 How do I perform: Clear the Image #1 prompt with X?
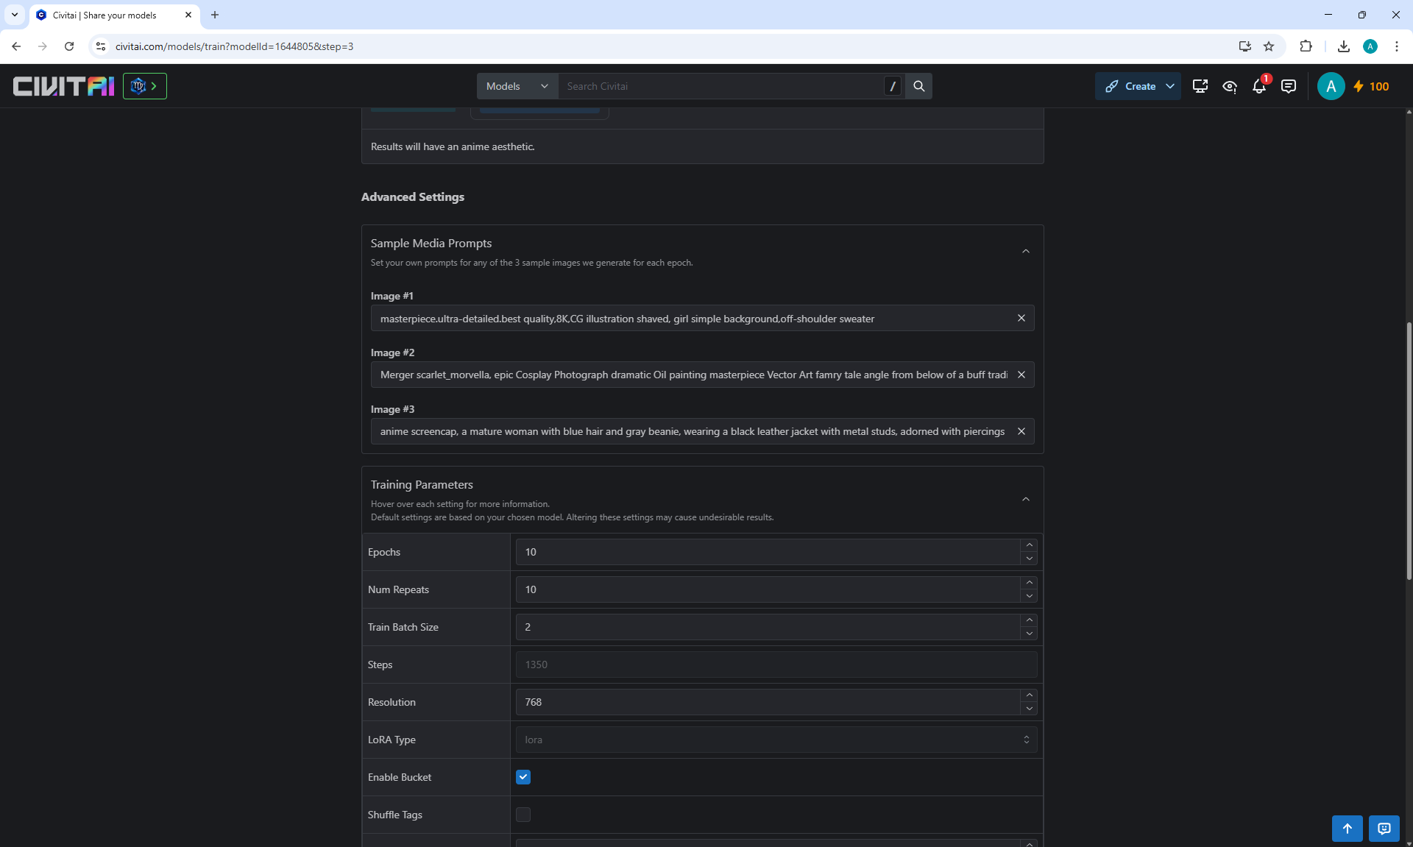1021,318
